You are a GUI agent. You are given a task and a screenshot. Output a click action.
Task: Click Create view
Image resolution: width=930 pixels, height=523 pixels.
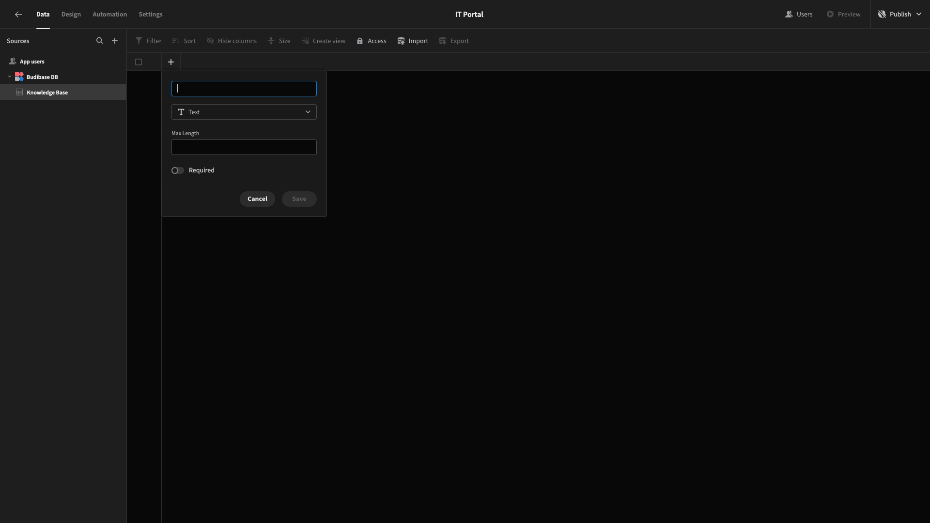(x=324, y=41)
